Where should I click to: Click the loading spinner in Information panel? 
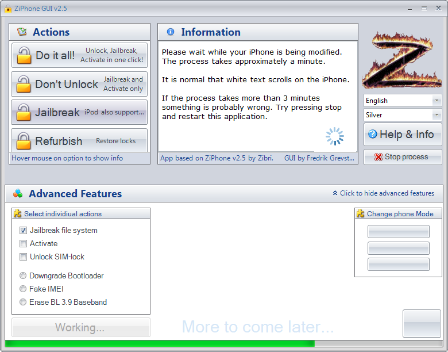point(335,136)
